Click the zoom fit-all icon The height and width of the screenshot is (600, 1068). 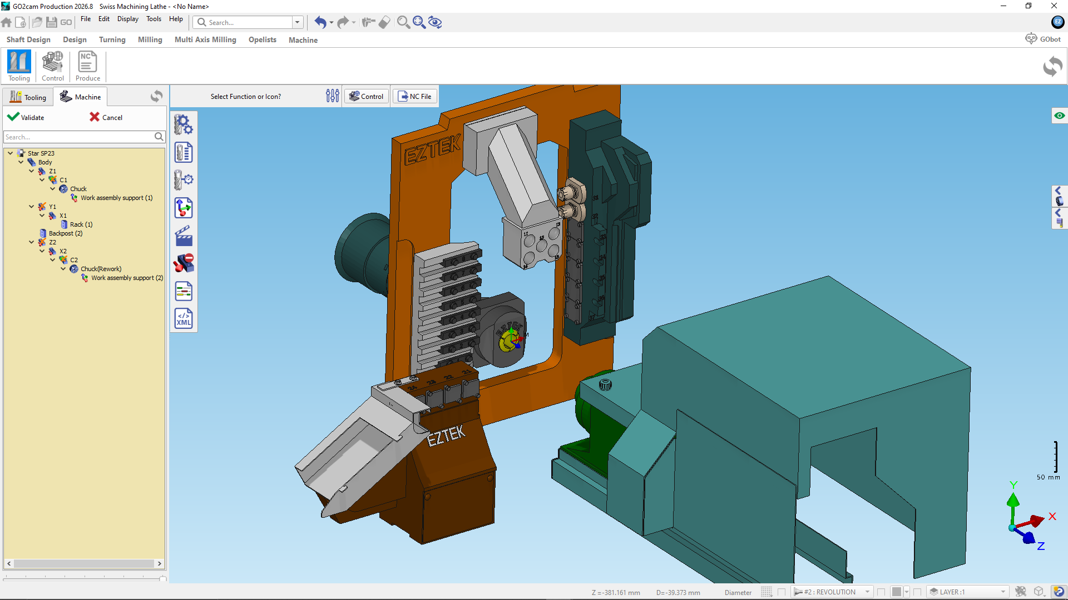419,22
